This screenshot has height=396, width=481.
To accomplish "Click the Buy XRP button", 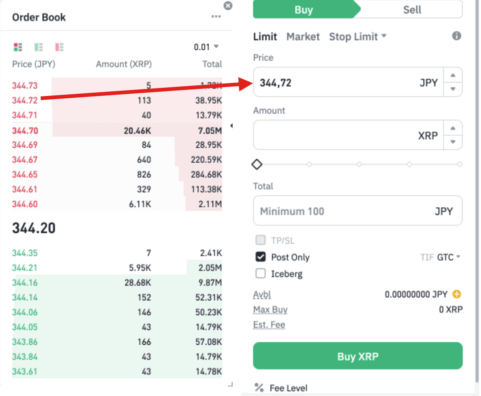I will tap(358, 356).
